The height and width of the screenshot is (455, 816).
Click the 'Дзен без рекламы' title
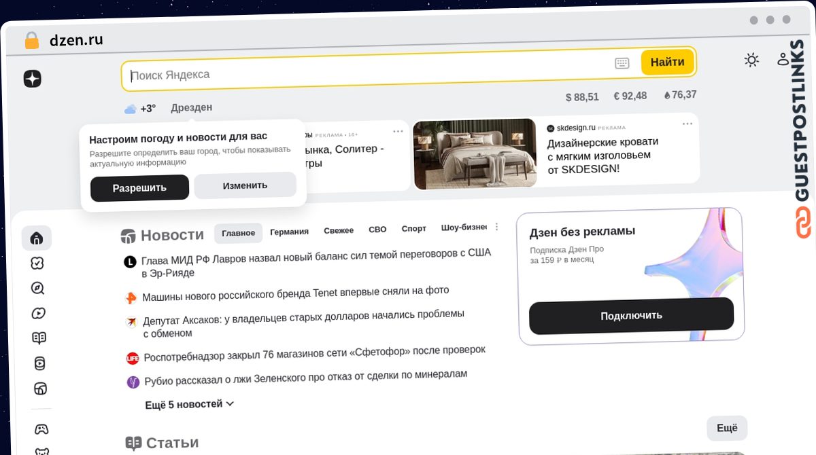click(x=582, y=232)
